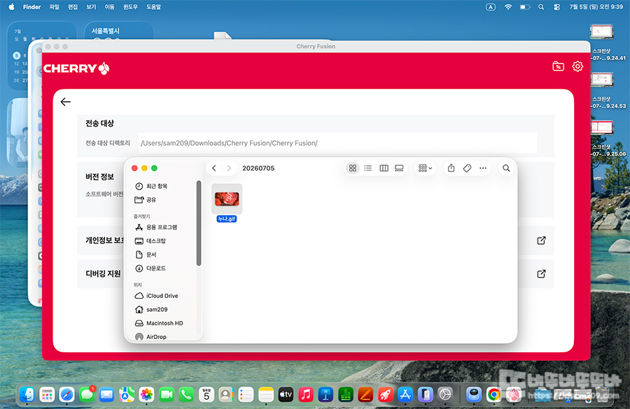
Task: Select the screenshot file ending 9.25.06 on desktop
Action: [x=601, y=128]
